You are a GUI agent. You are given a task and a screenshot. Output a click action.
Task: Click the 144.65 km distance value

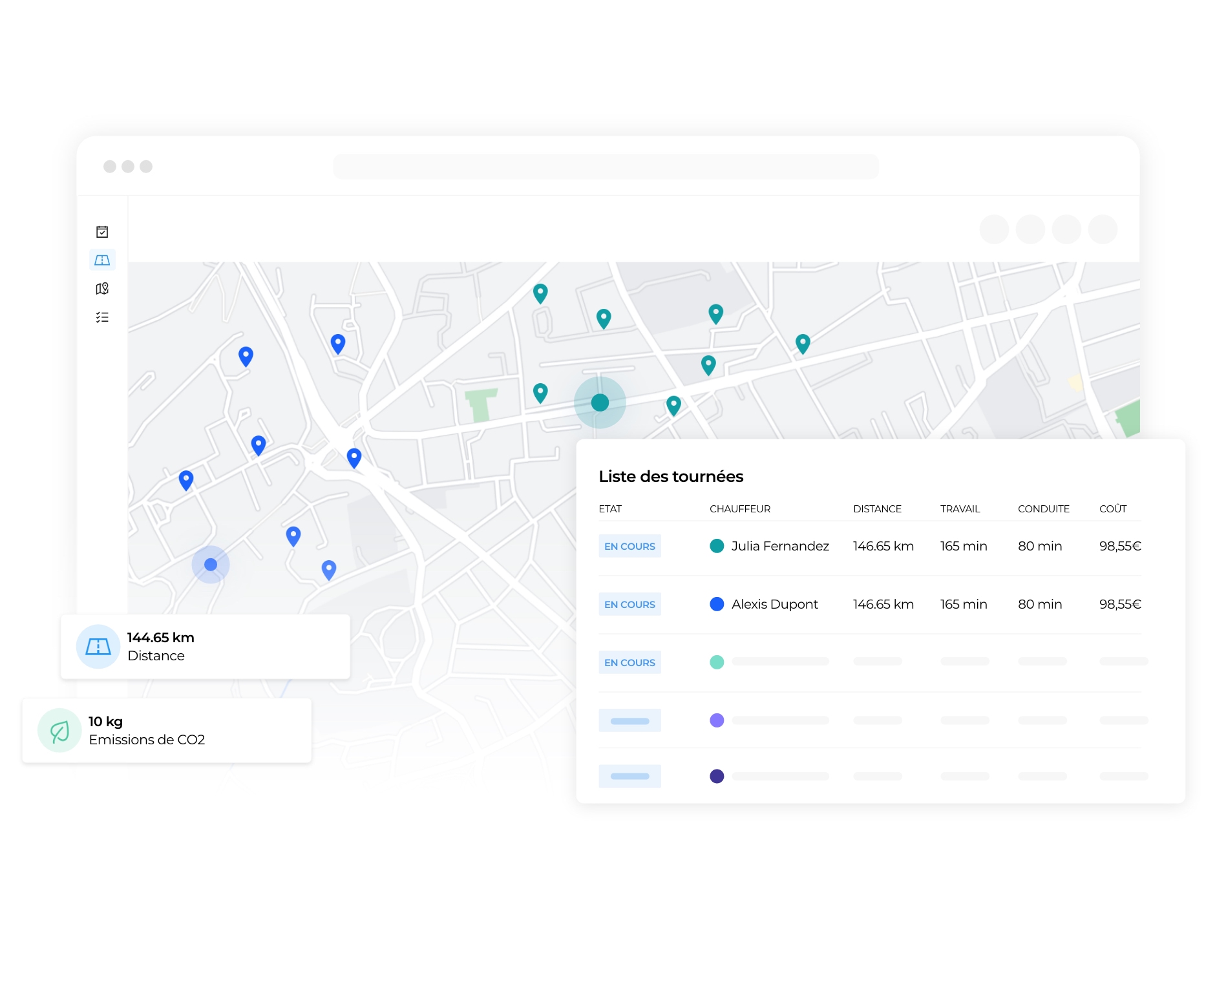click(161, 638)
